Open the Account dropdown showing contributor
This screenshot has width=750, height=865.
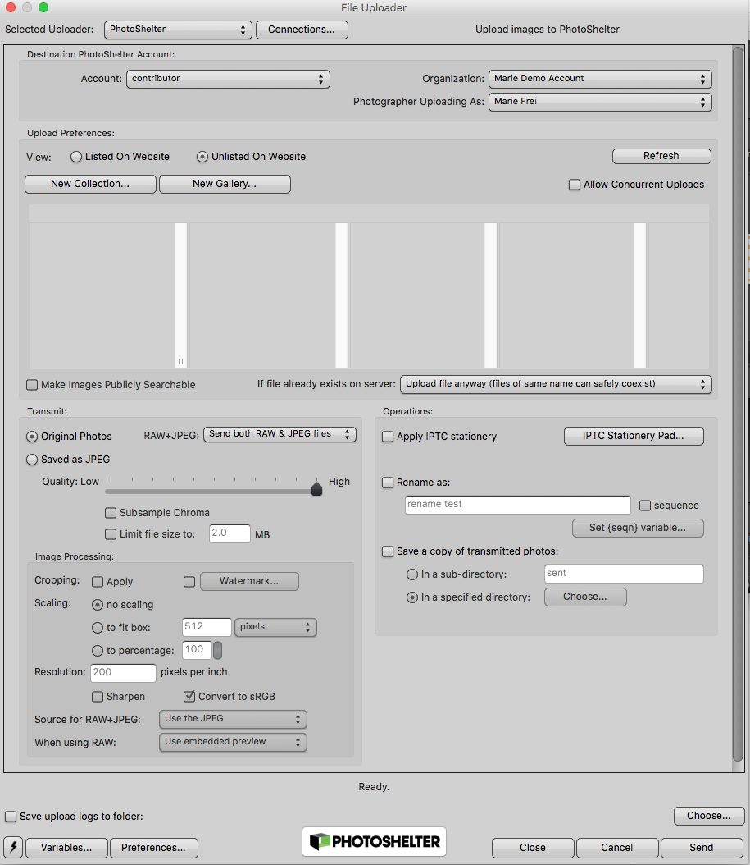point(228,78)
